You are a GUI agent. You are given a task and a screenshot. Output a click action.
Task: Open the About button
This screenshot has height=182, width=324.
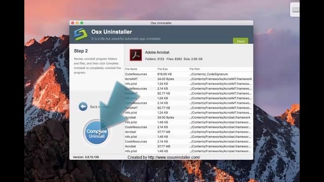(240, 41)
